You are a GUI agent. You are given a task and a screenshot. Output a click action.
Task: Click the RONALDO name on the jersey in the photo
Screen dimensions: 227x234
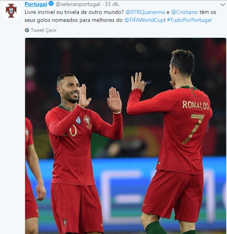coord(196,105)
